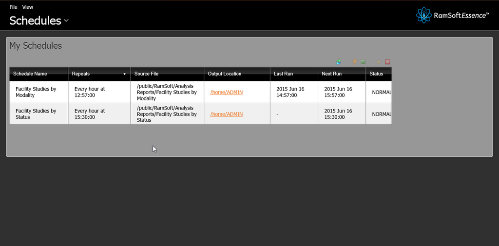Expand the Schedules title dropdown

[x=66, y=20]
